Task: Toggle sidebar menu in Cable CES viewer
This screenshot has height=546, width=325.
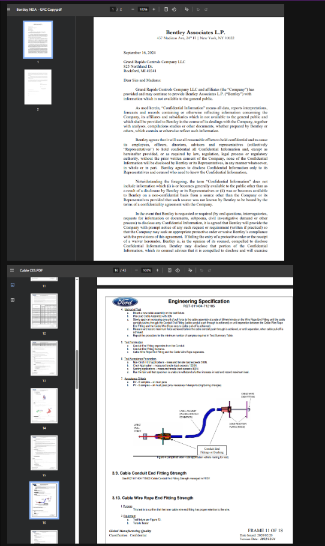Action: 12,270
